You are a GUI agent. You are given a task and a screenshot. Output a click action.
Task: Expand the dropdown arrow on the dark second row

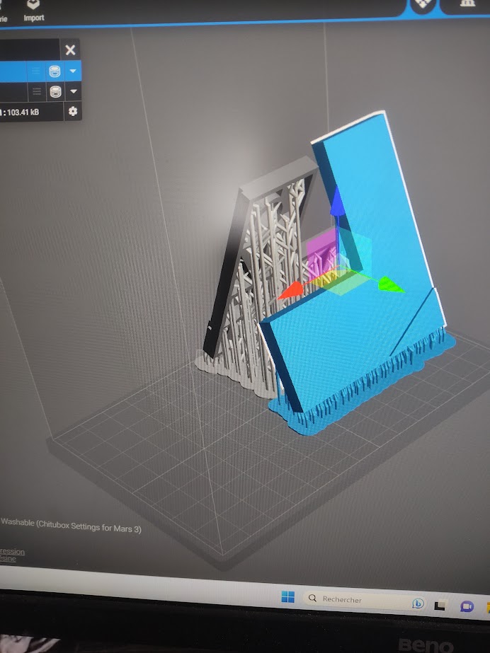click(x=74, y=91)
